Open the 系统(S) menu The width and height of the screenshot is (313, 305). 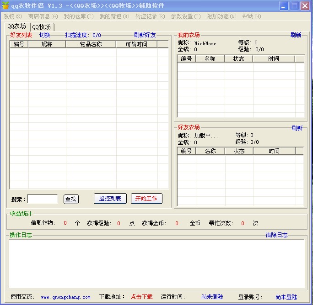tap(13, 16)
